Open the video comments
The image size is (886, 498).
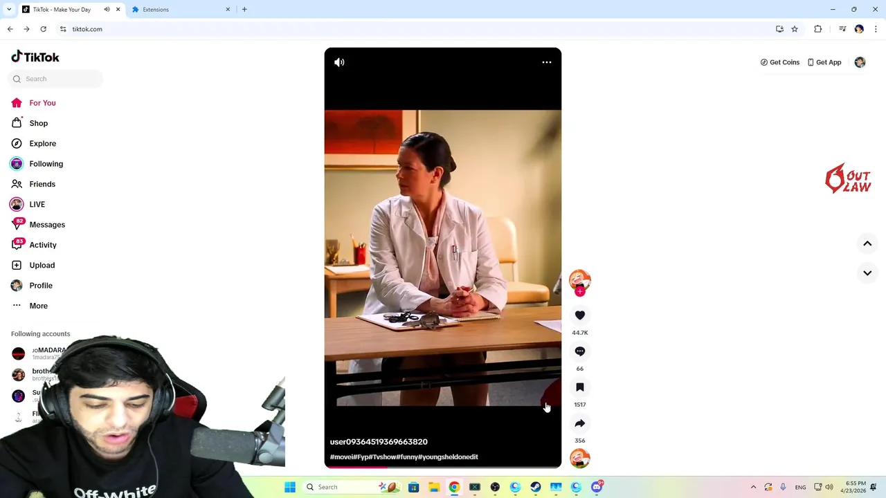pos(580,351)
